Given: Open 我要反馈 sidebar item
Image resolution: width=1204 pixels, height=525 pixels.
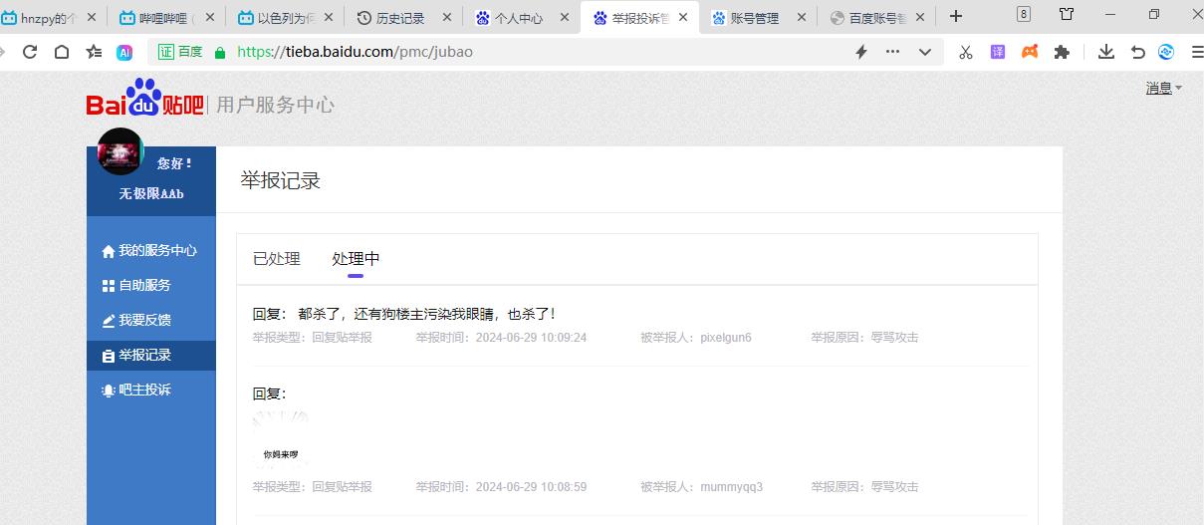Looking at the screenshot, I should pyautogui.click(x=144, y=321).
